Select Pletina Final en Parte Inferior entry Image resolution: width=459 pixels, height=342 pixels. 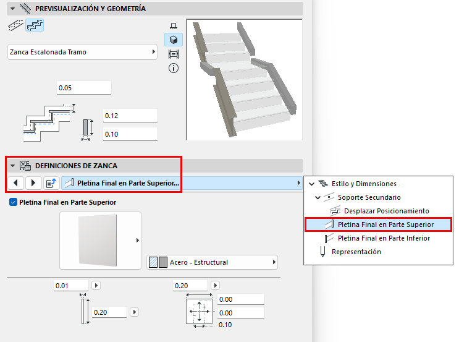tap(384, 238)
